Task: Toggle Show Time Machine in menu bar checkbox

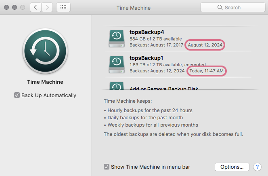Action: click(107, 167)
